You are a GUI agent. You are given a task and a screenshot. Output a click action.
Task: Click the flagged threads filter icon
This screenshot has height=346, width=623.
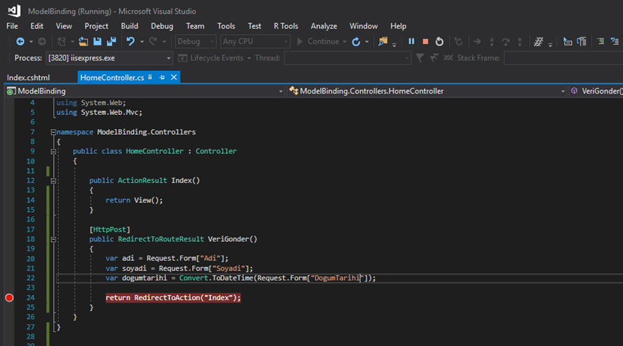[434, 58]
